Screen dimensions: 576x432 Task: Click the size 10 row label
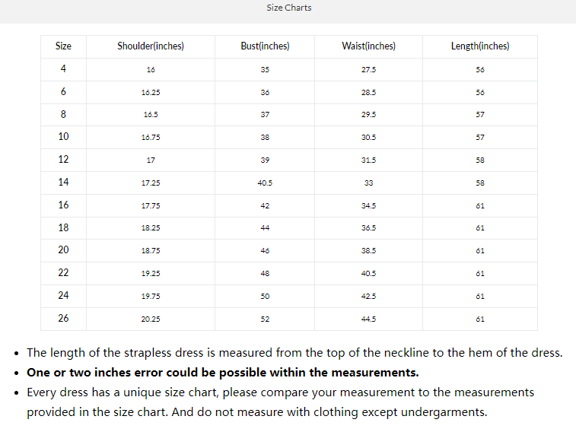[63, 137]
